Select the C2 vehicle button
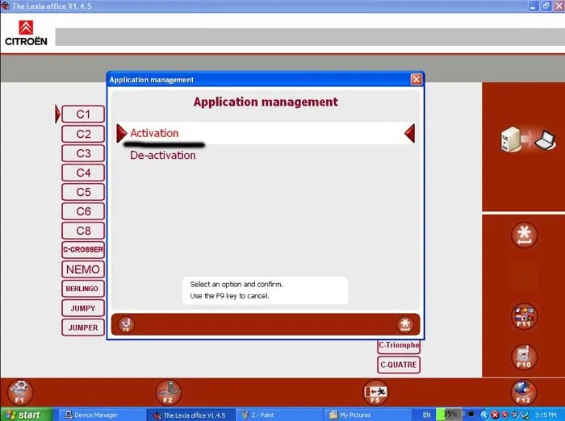This screenshot has height=421, width=565. (x=83, y=134)
